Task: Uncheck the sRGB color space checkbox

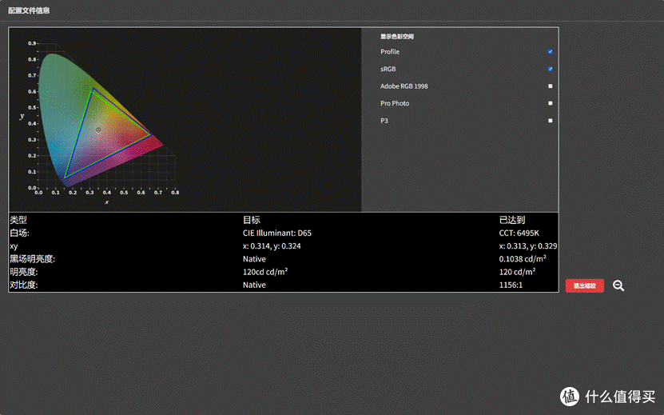Action: point(550,69)
